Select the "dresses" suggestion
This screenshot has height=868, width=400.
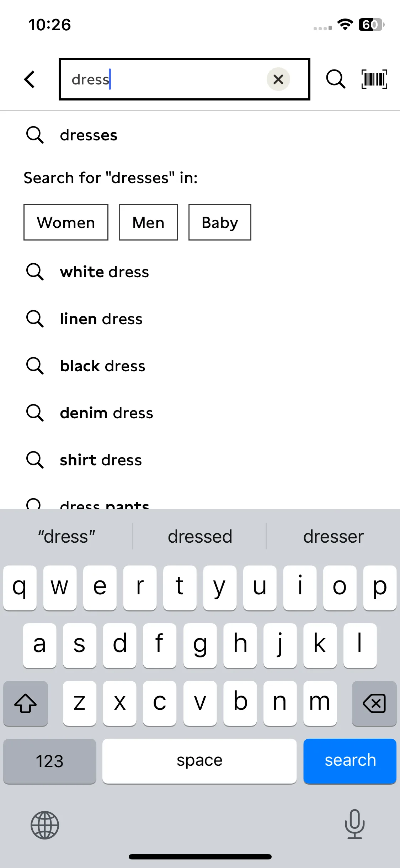coord(200,135)
